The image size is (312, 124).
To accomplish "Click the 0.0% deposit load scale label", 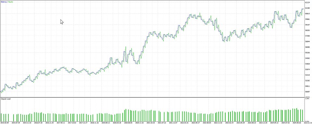I will click(307, 121).
